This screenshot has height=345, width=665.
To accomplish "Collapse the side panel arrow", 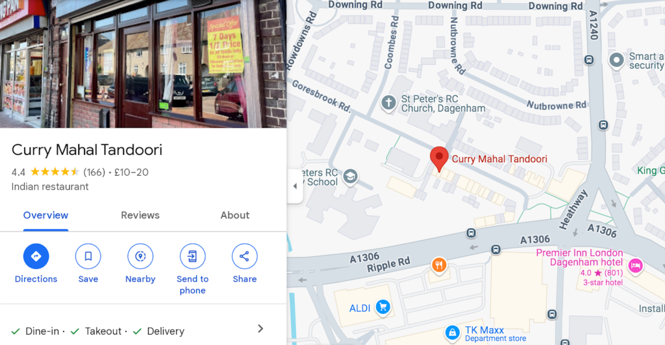I will coord(295,186).
